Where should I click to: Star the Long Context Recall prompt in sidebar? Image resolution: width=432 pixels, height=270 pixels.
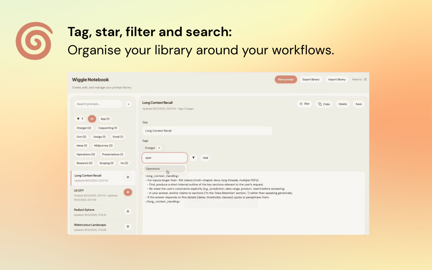point(128,177)
